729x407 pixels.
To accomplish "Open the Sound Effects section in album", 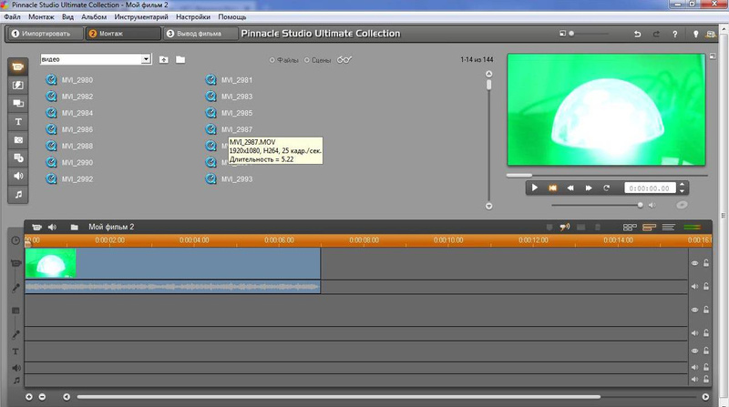I will [18, 176].
